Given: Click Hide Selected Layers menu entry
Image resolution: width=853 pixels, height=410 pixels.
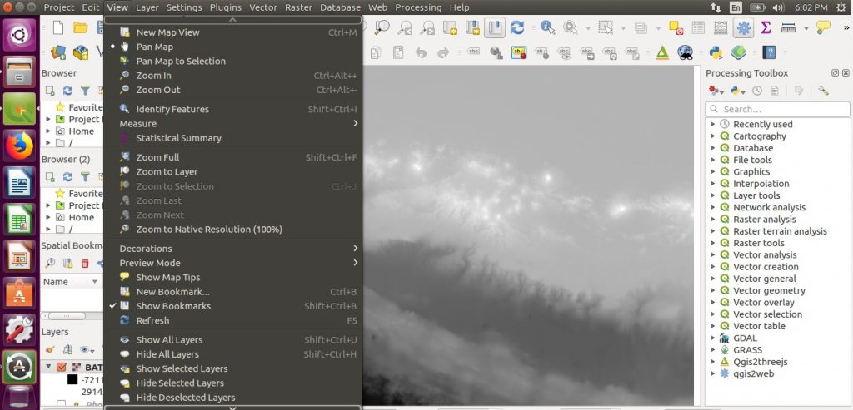Looking at the screenshot, I should [x=233, y=383].
